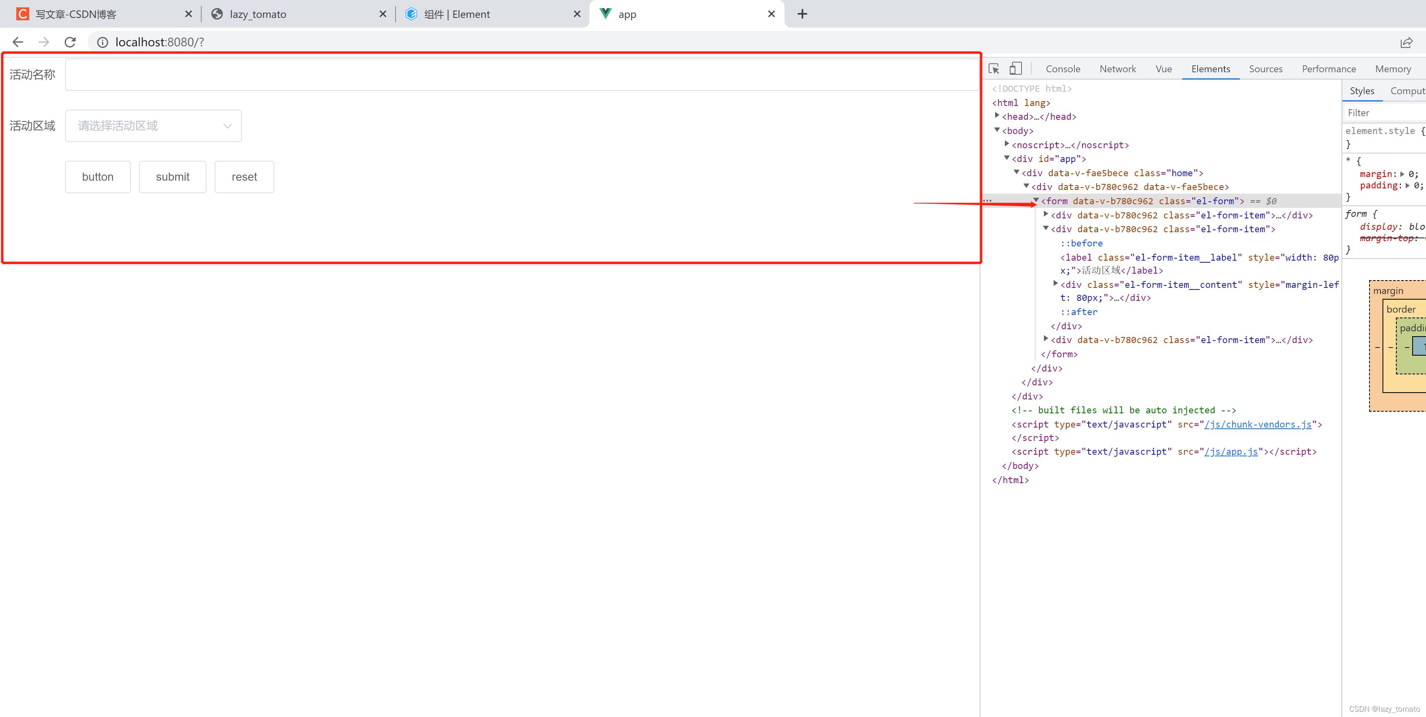Expand the el-form-item__content div
1426x717 pixels.
pos(1055,284)
